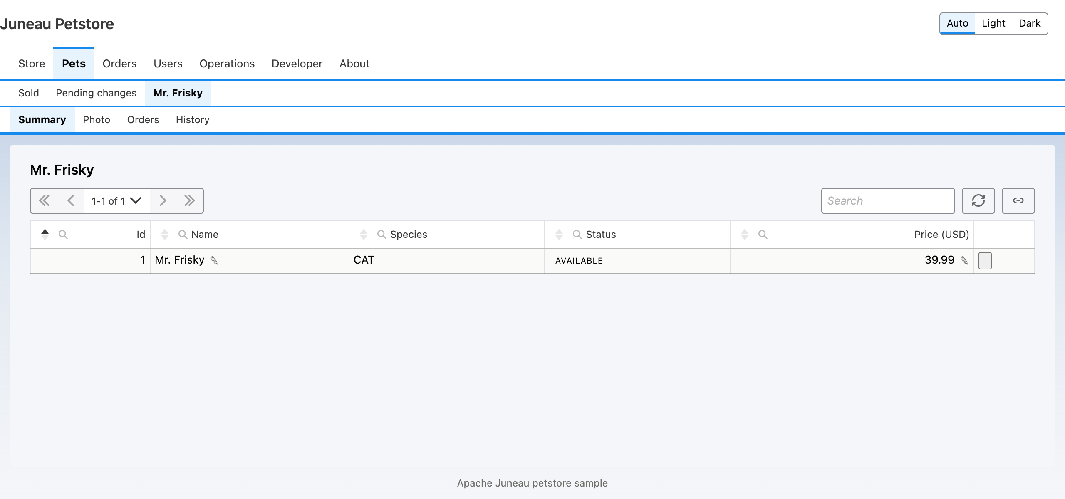Go to next page of results

tap(163, 201)
